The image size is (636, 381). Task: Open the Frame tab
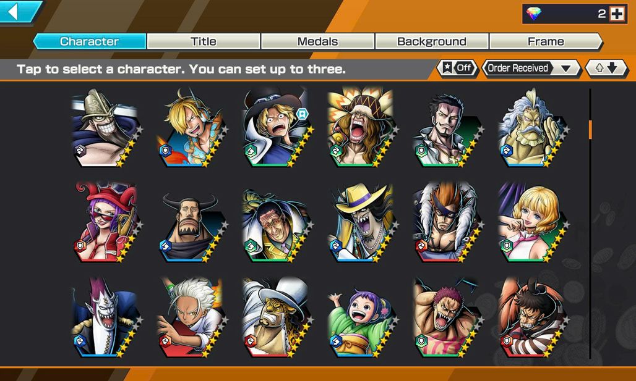(546, 41)
